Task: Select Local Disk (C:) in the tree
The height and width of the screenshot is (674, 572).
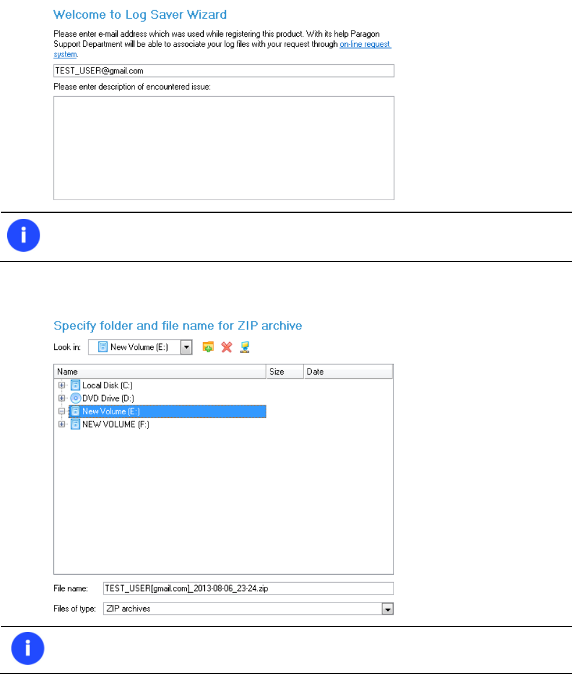Action: click(x=108, y=385)
